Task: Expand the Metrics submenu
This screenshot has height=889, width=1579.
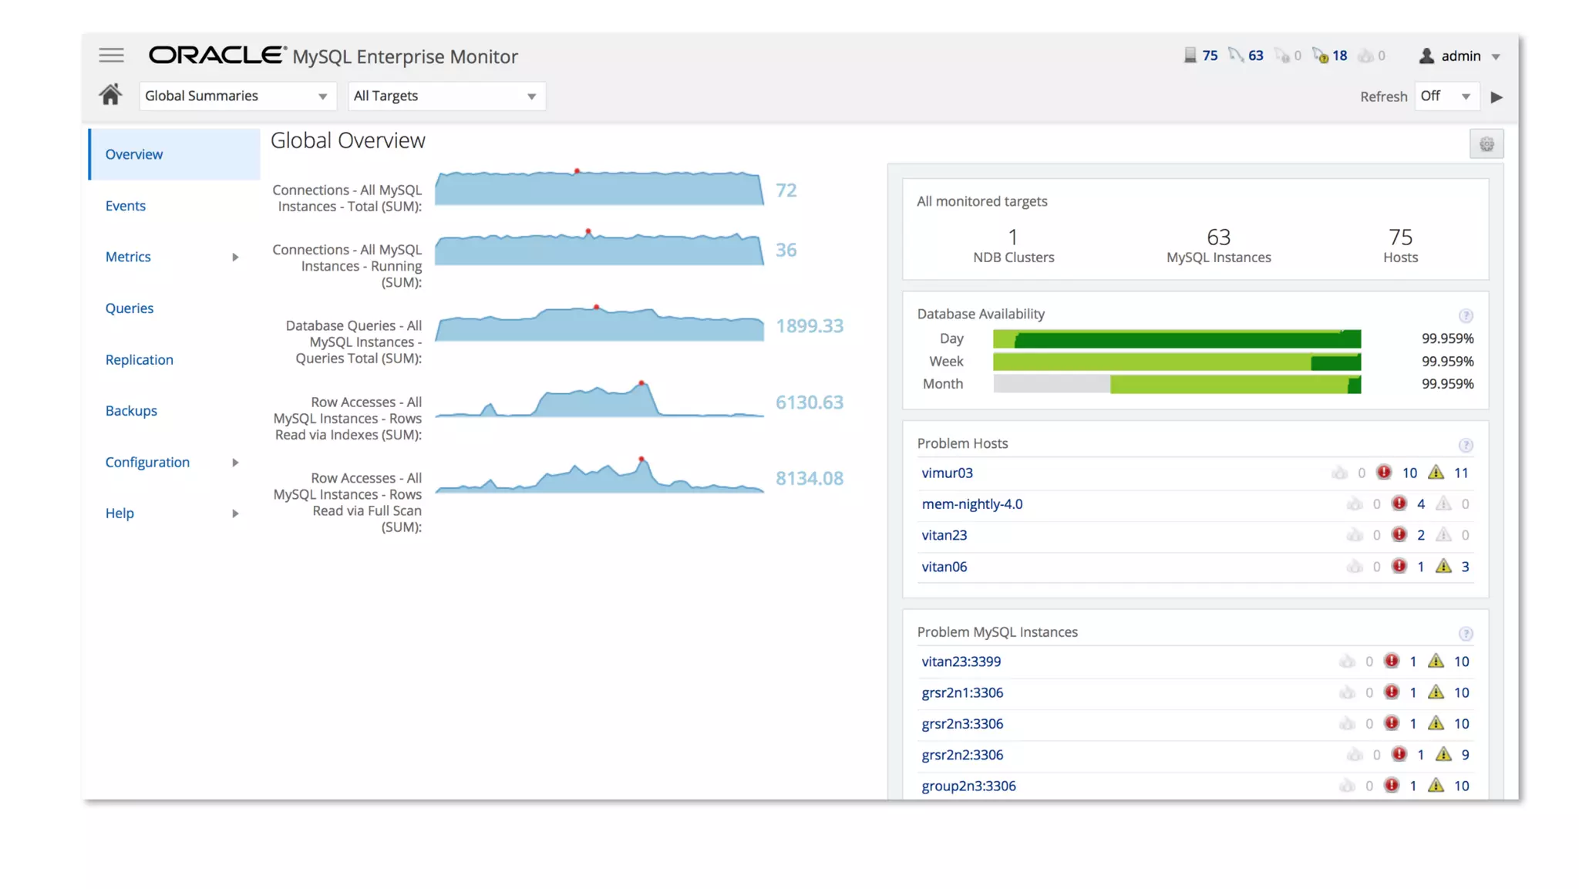Action: (x=235, y=258)
